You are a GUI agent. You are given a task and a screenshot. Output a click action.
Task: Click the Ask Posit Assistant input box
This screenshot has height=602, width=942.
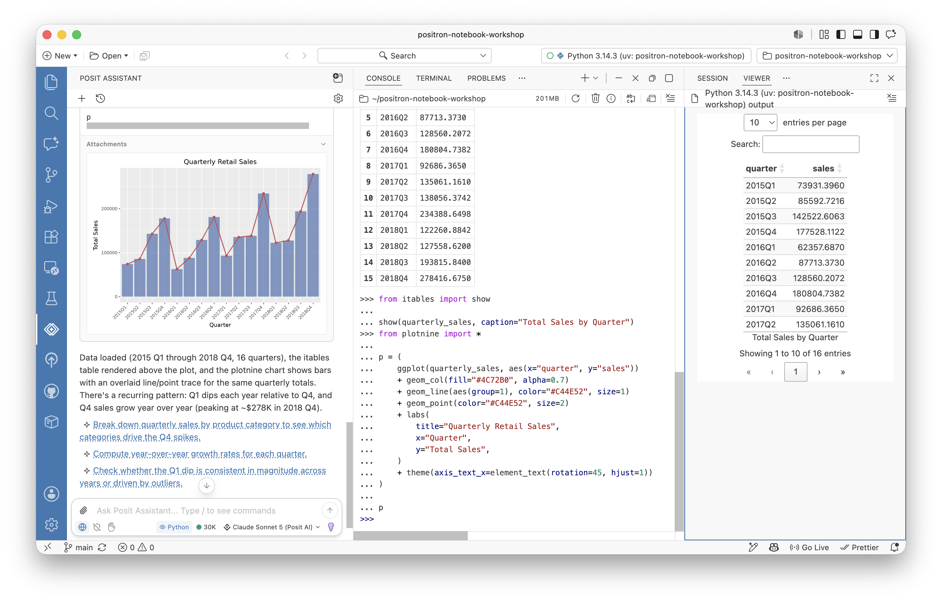click(x=207, y=511)
